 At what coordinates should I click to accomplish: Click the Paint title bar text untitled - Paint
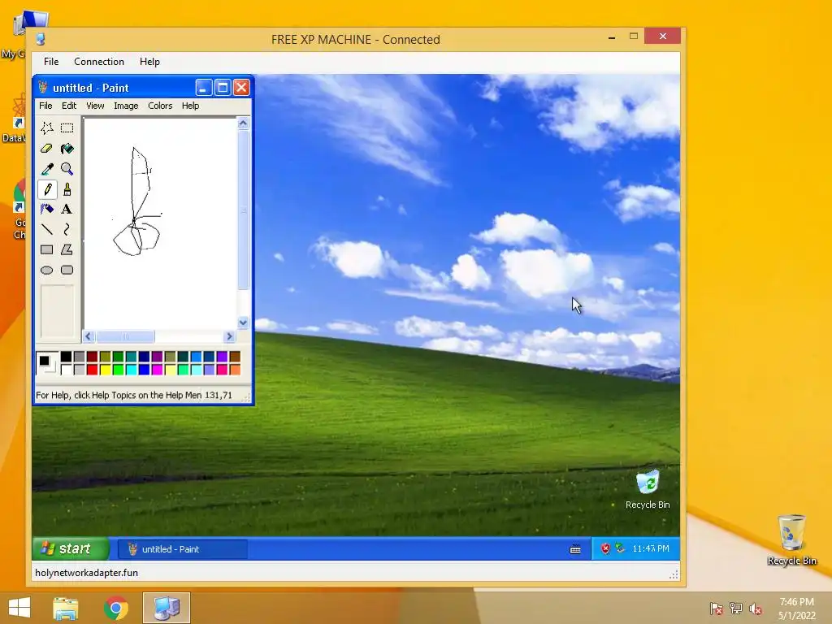pos(91,88)
